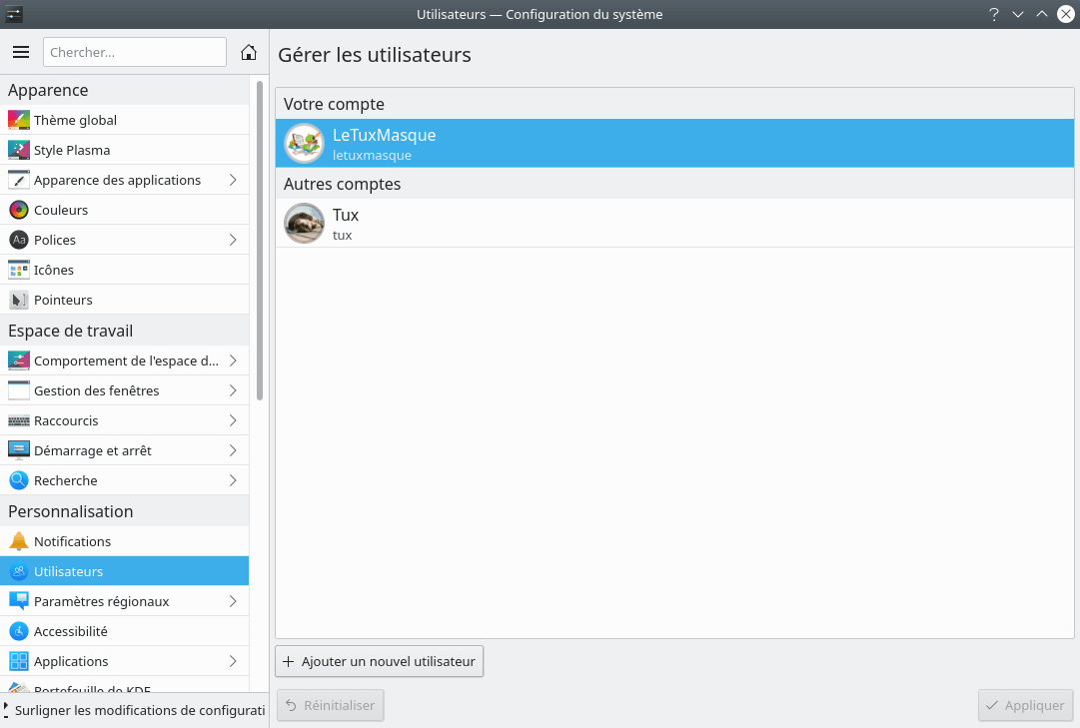Click the home icon button
This screenshot has height=728, width=1080.
[249, 52]
